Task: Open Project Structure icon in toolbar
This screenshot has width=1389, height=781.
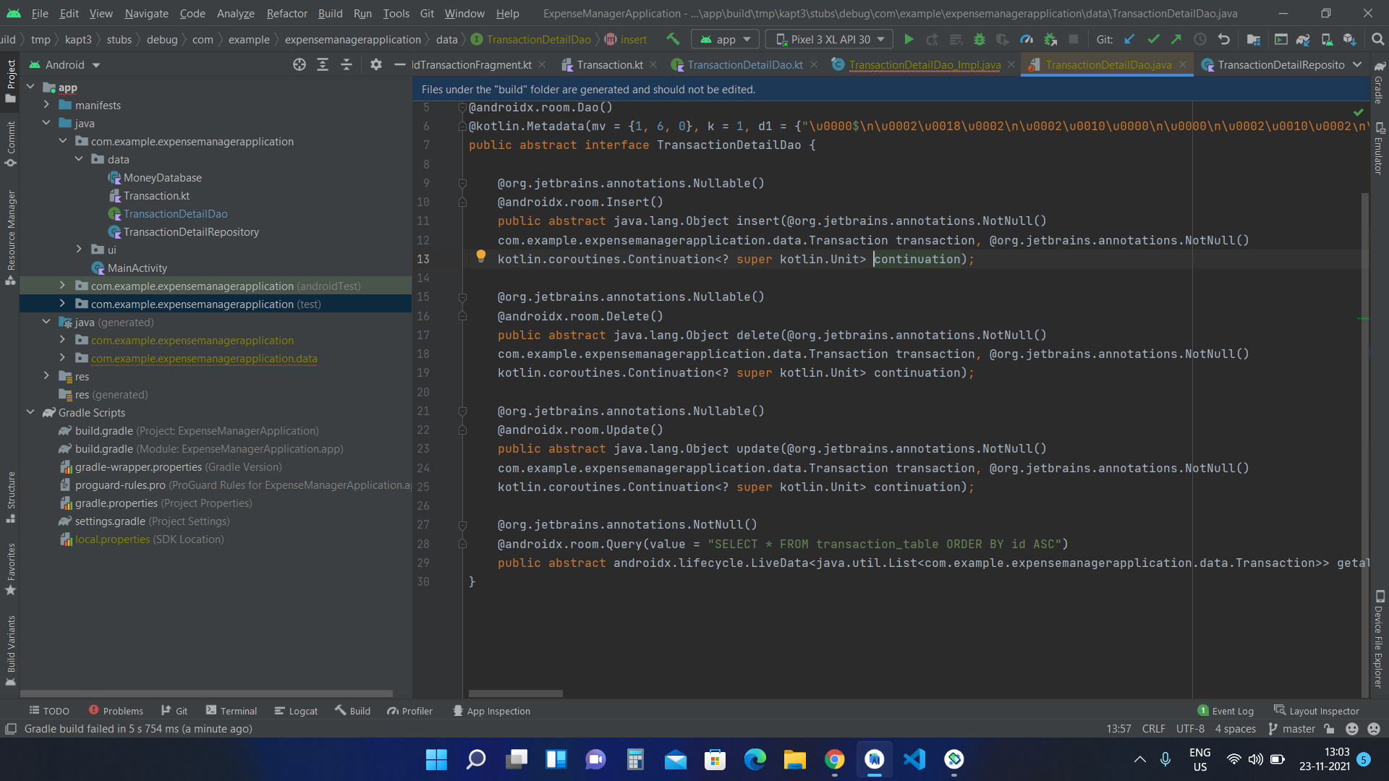Action: 1254,39
